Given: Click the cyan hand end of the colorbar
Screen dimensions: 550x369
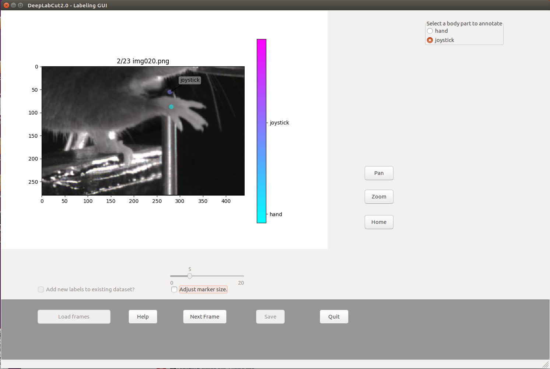Looking at the screenshot, I should point(262,214).
